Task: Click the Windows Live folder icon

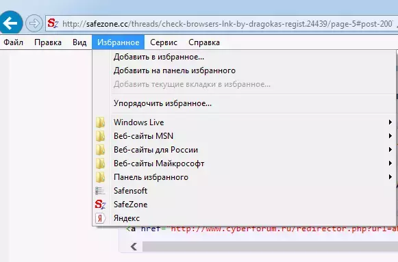Action: tap(100, 122)
